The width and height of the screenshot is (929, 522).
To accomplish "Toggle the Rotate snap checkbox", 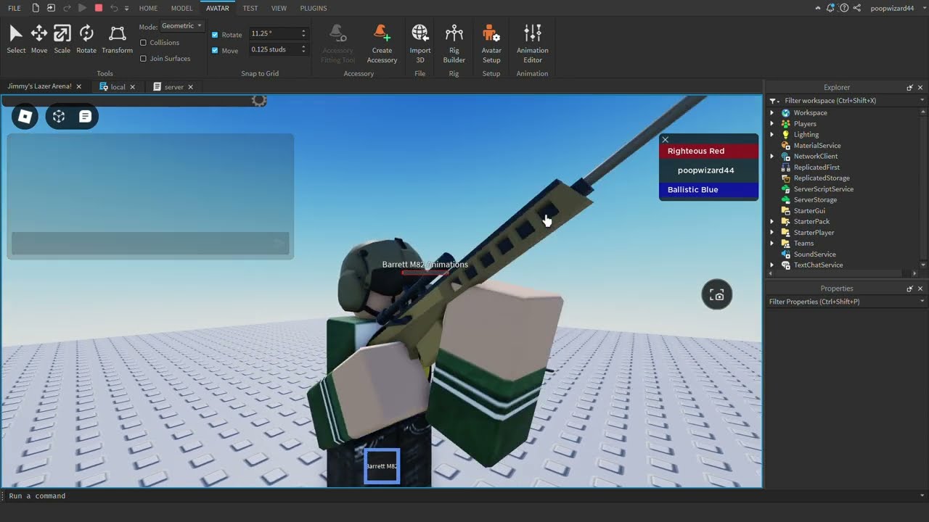I will (215, 35).
